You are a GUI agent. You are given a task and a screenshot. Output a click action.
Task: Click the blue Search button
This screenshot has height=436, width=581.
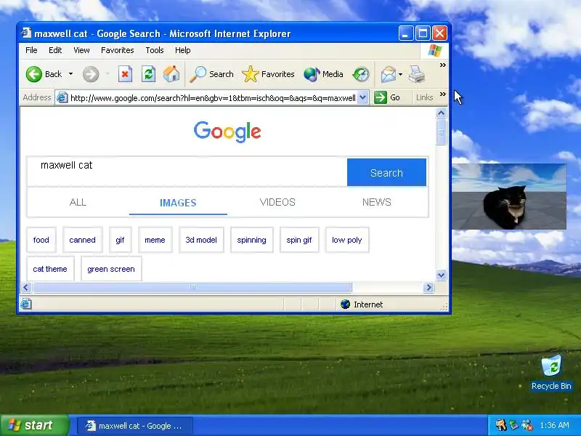[x=386, y=172]
